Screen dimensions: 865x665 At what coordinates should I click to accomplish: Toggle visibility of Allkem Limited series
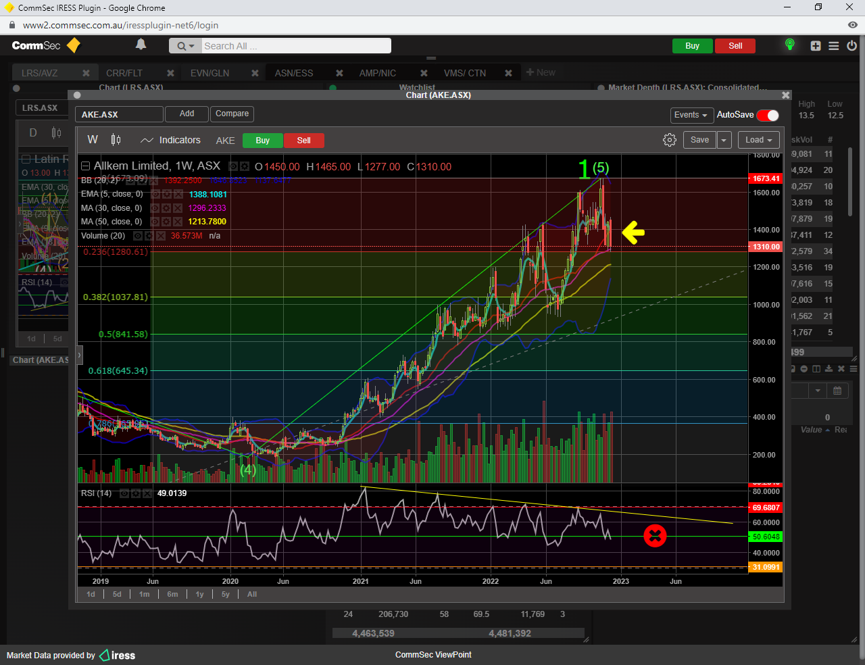tap(233, 166)
